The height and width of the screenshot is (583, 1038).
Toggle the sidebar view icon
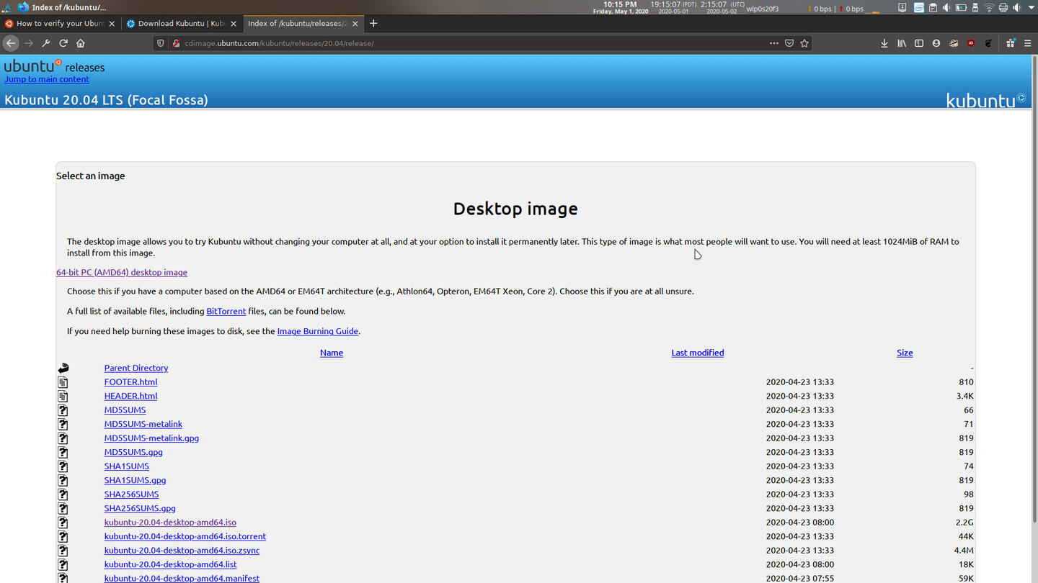919,43
